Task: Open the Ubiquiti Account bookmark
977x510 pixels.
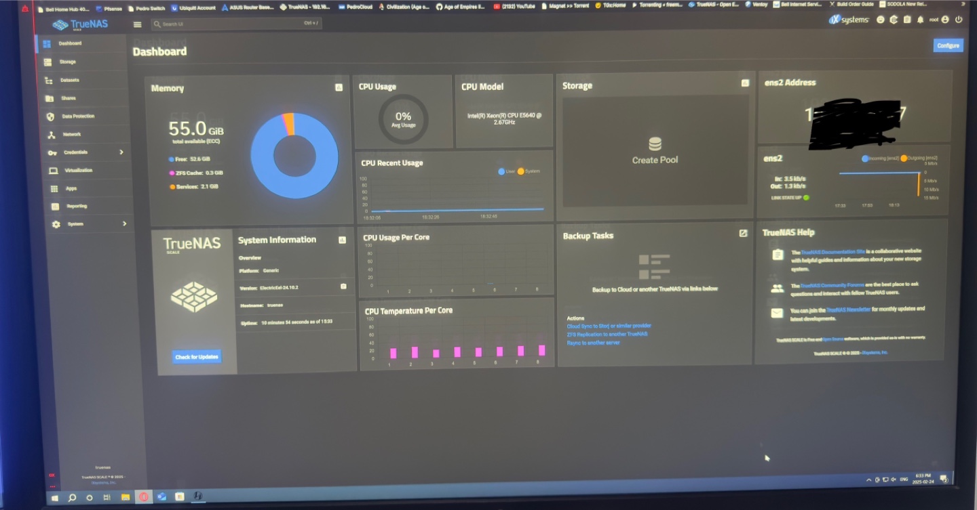Action: (x=193, y=8)
